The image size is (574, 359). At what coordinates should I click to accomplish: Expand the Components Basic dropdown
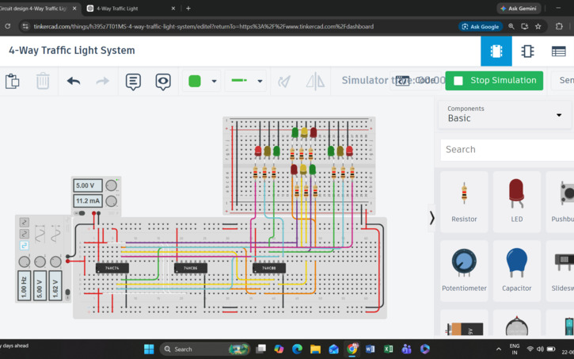(x=504, y=114)
